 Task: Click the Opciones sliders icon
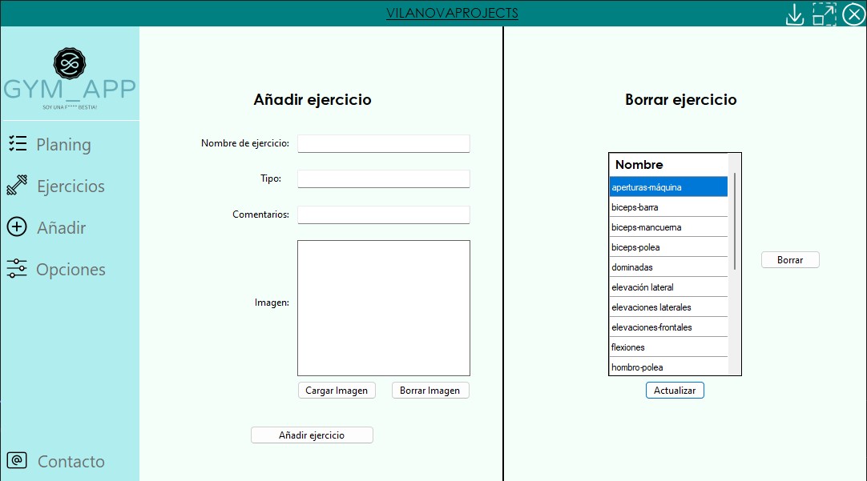(x=17, y=268)
